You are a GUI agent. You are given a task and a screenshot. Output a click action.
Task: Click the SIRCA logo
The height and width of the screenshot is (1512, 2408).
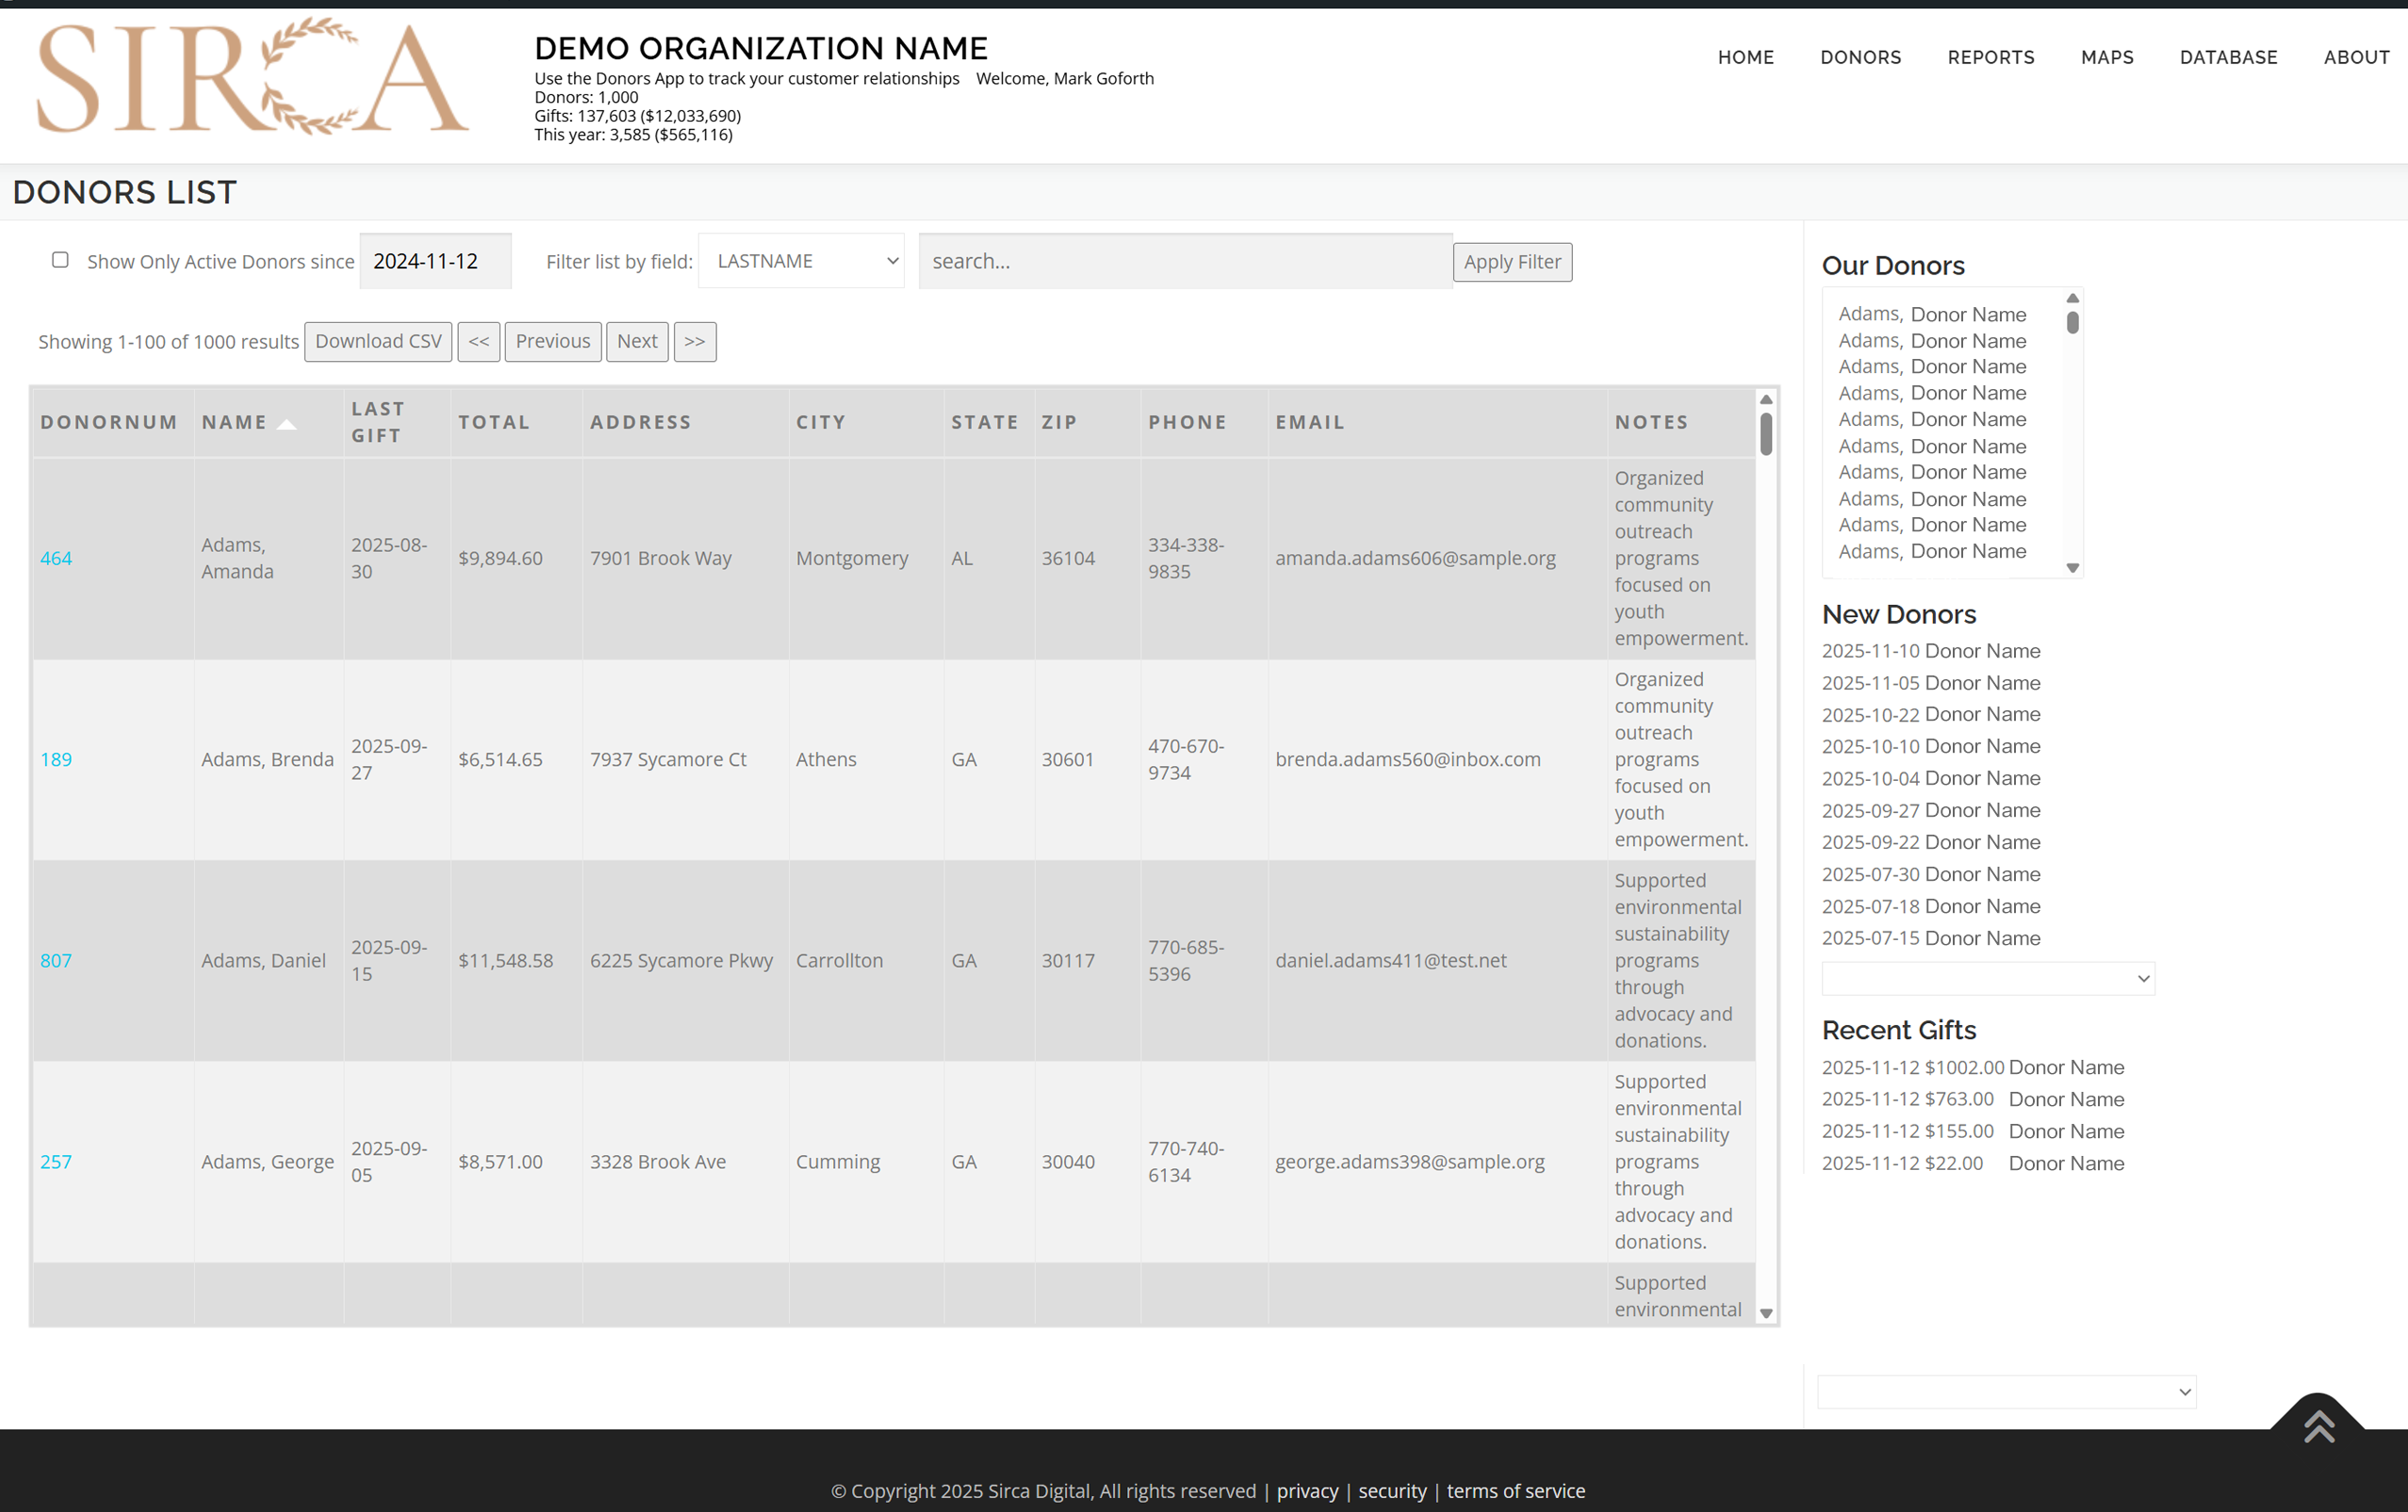pyautogui.click(x=252, y=77)
